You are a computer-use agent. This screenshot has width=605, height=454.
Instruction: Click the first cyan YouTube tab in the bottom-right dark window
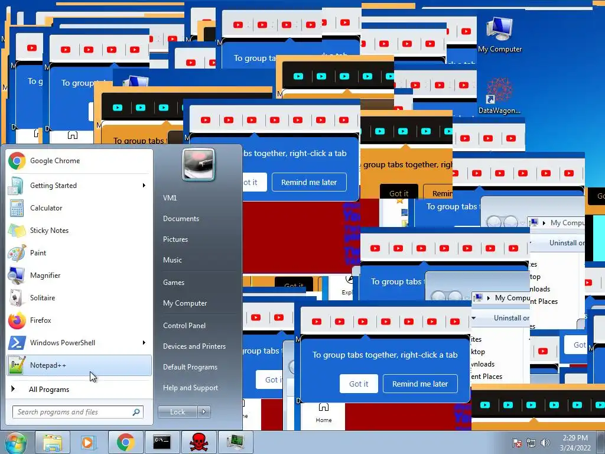tap(485, 405)
